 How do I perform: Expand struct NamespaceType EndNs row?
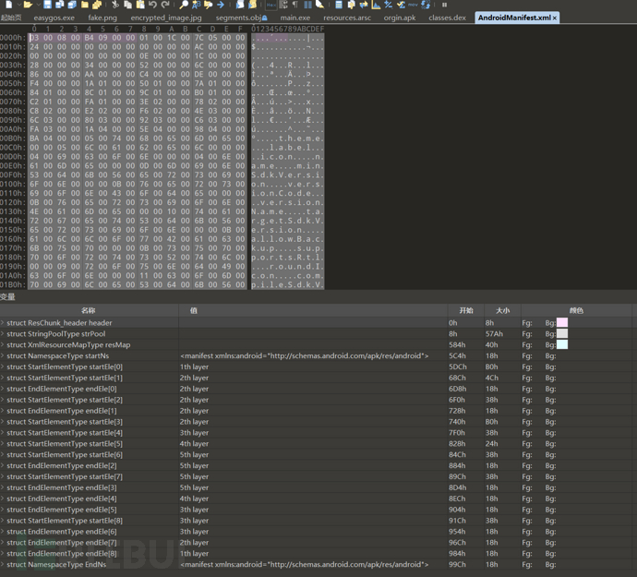[3, 564]
